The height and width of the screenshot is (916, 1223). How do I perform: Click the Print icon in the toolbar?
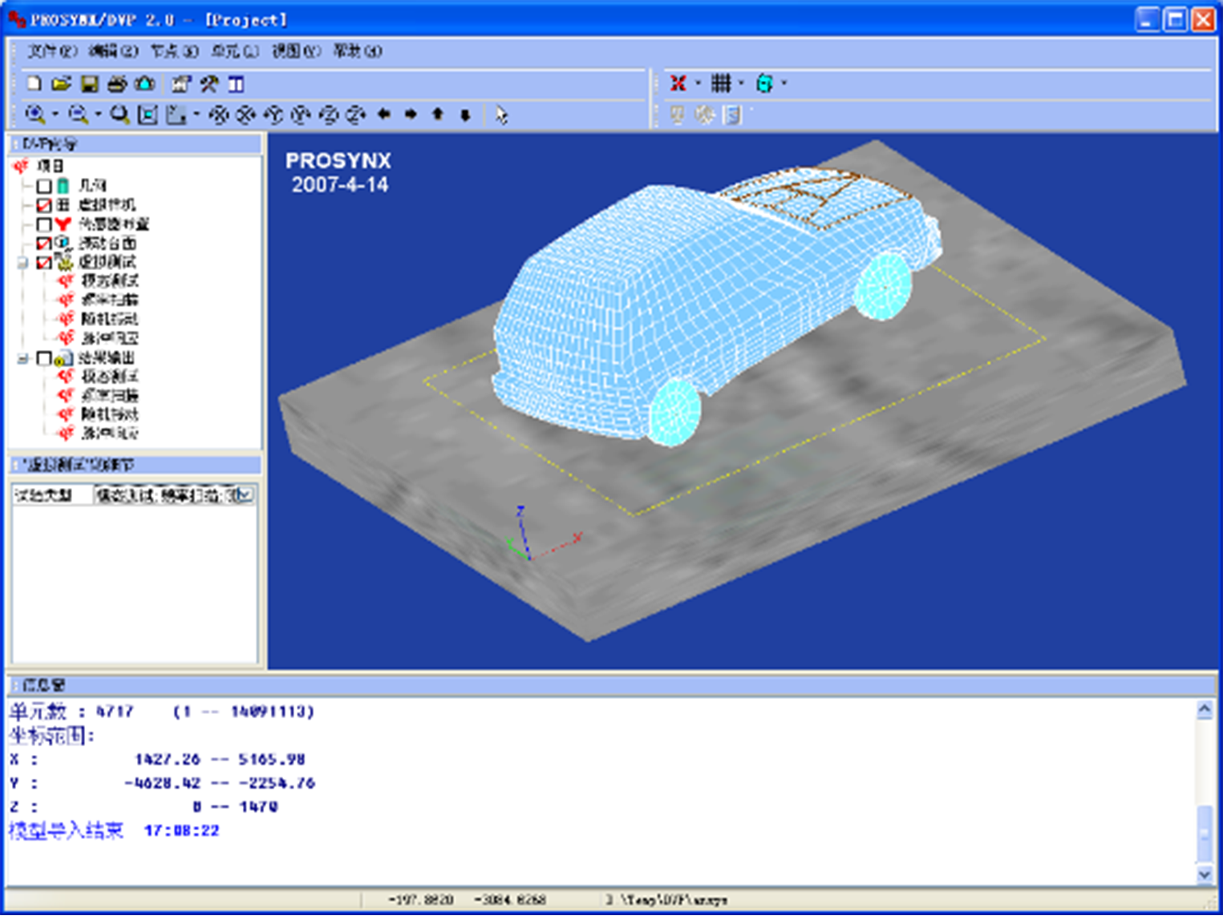(117, 83)
